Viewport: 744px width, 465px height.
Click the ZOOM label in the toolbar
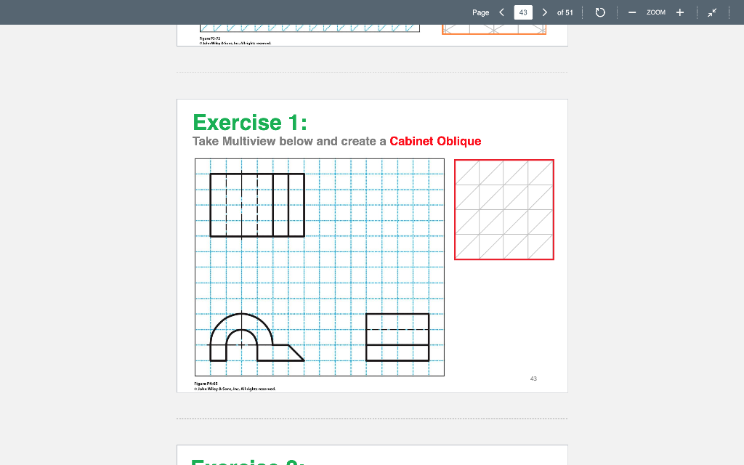pyautogui.click(x=655, y=12)
